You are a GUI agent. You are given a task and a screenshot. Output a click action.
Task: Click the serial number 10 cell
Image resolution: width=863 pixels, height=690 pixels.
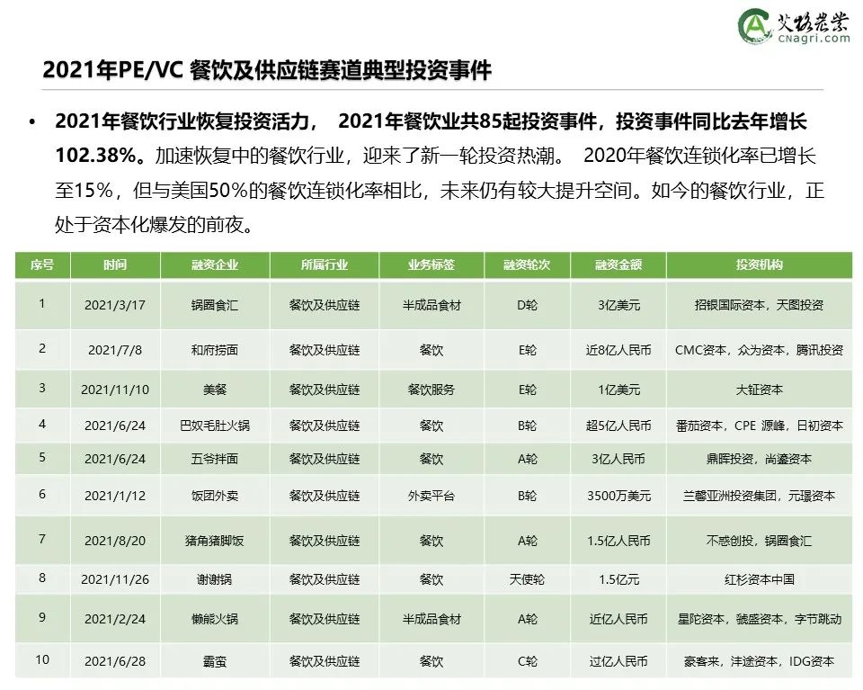(42, 659)
